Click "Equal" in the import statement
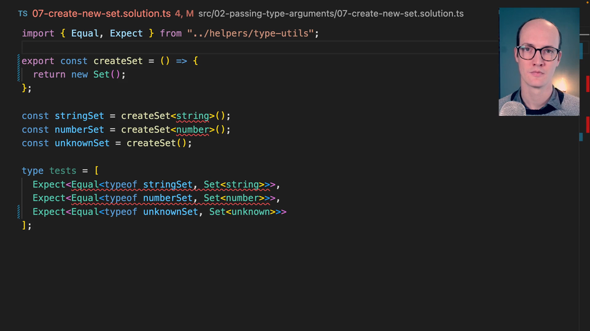Screen dimensions: 590x331 [85, 33]
